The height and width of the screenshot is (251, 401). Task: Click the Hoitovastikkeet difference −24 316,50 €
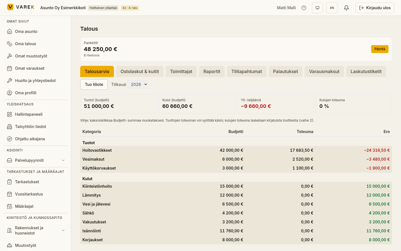(x=377, y=150)
